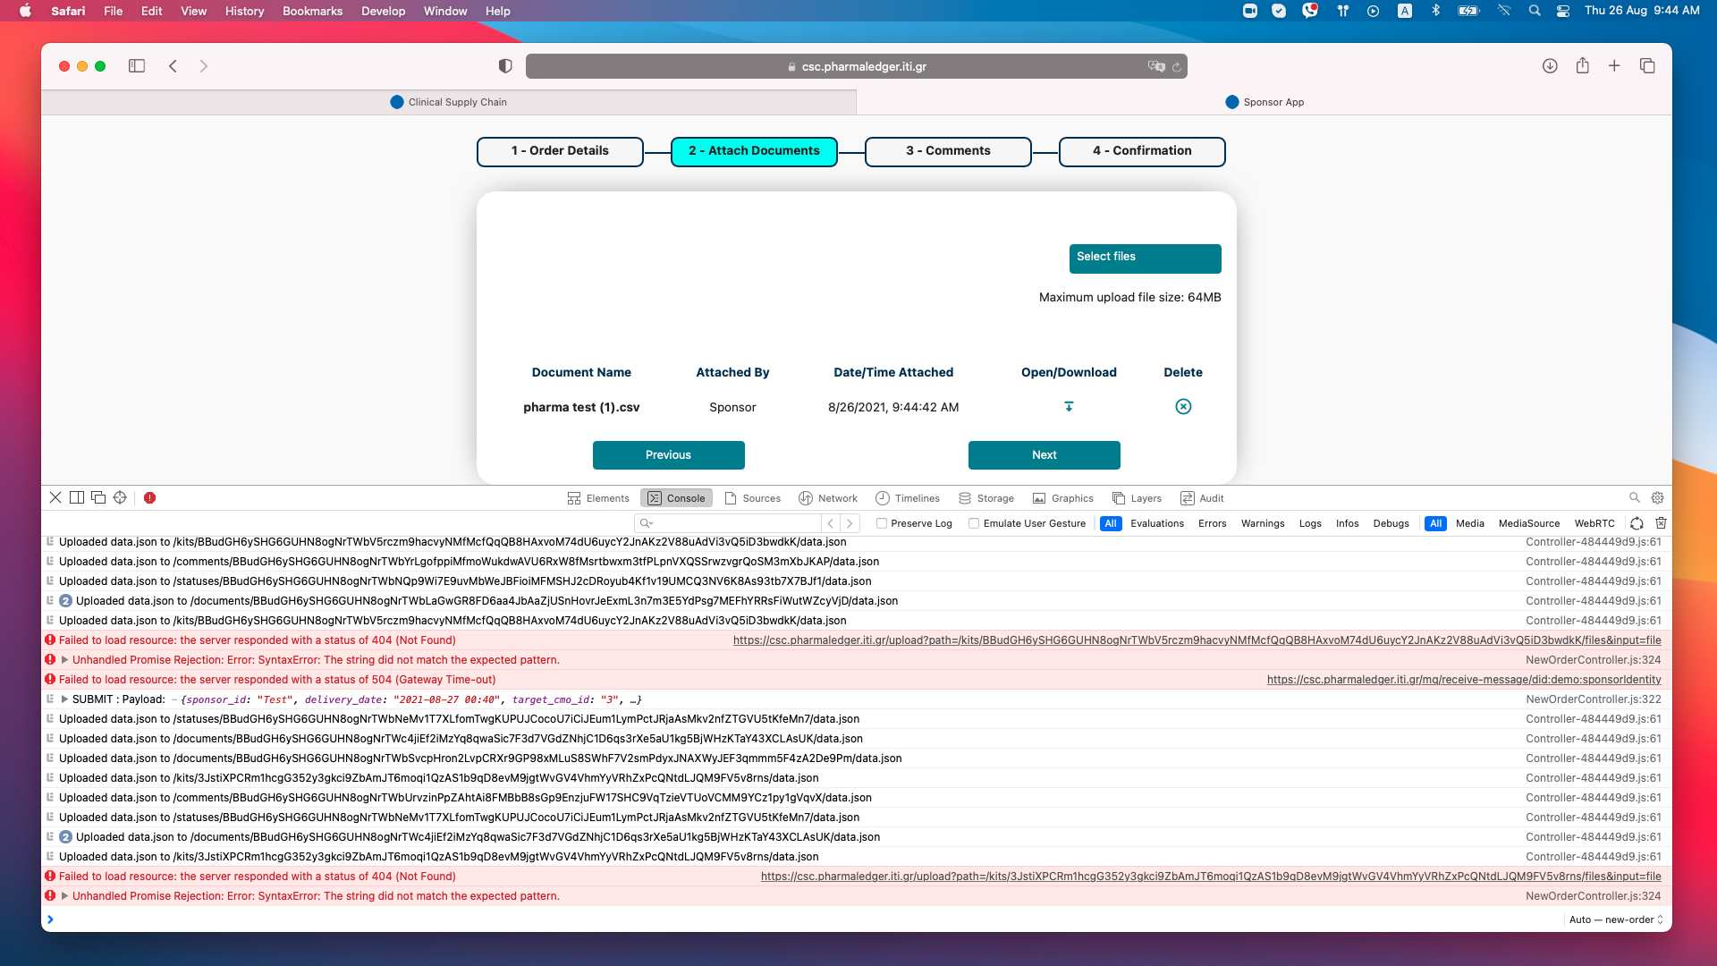Close the Web Inspector panel
This screenshot has height=966, width=1717.
point(55,498)
